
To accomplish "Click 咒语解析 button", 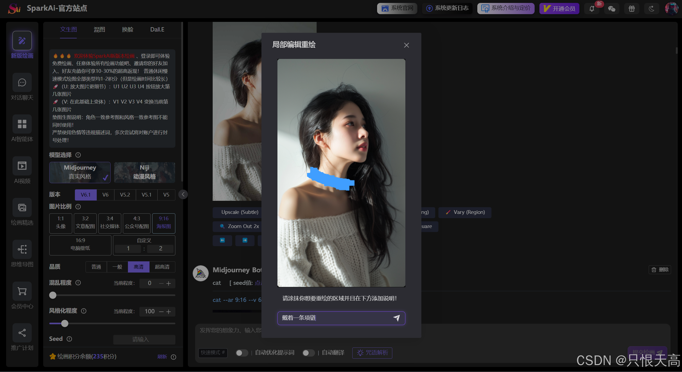I will [x=372, y=353].
